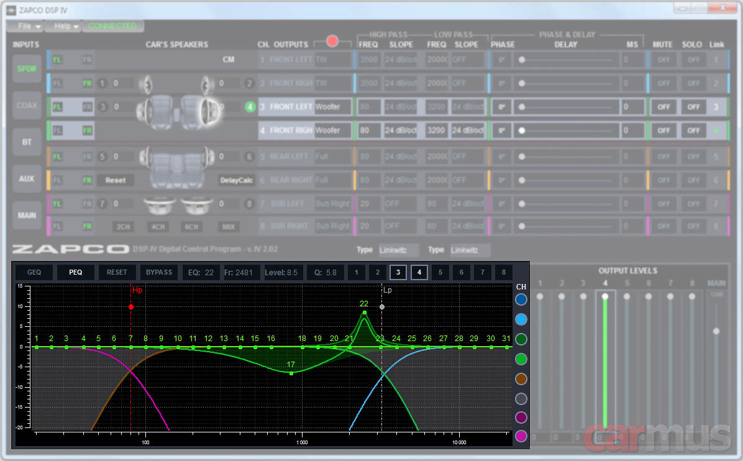Select the front left tweeter speaker icon

pyautogui.click(x=145, y=84)
